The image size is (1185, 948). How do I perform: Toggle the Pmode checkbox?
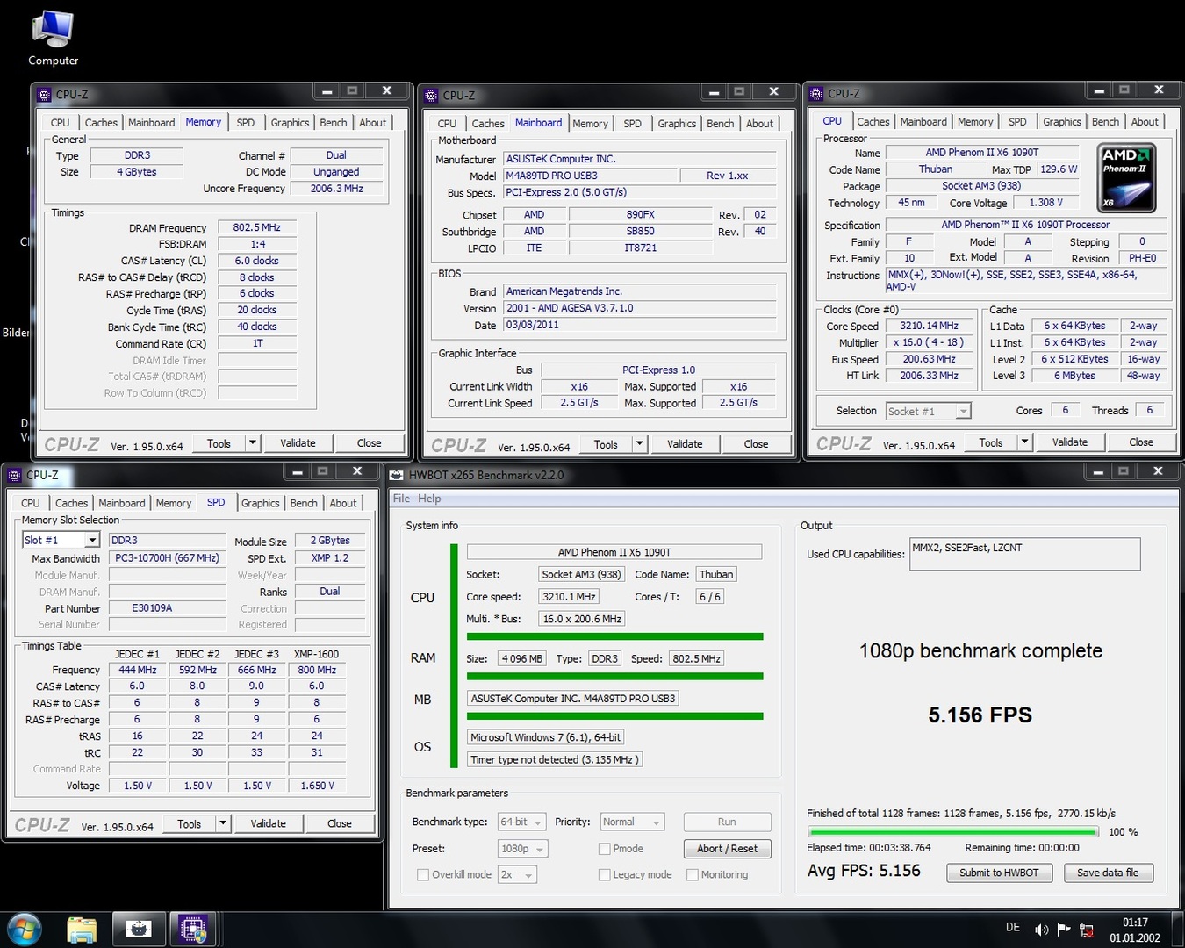pyautogui.click(x=604, y=848)
